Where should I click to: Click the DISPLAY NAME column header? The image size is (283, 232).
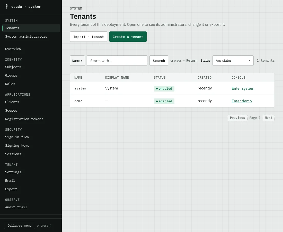point(117,78)
